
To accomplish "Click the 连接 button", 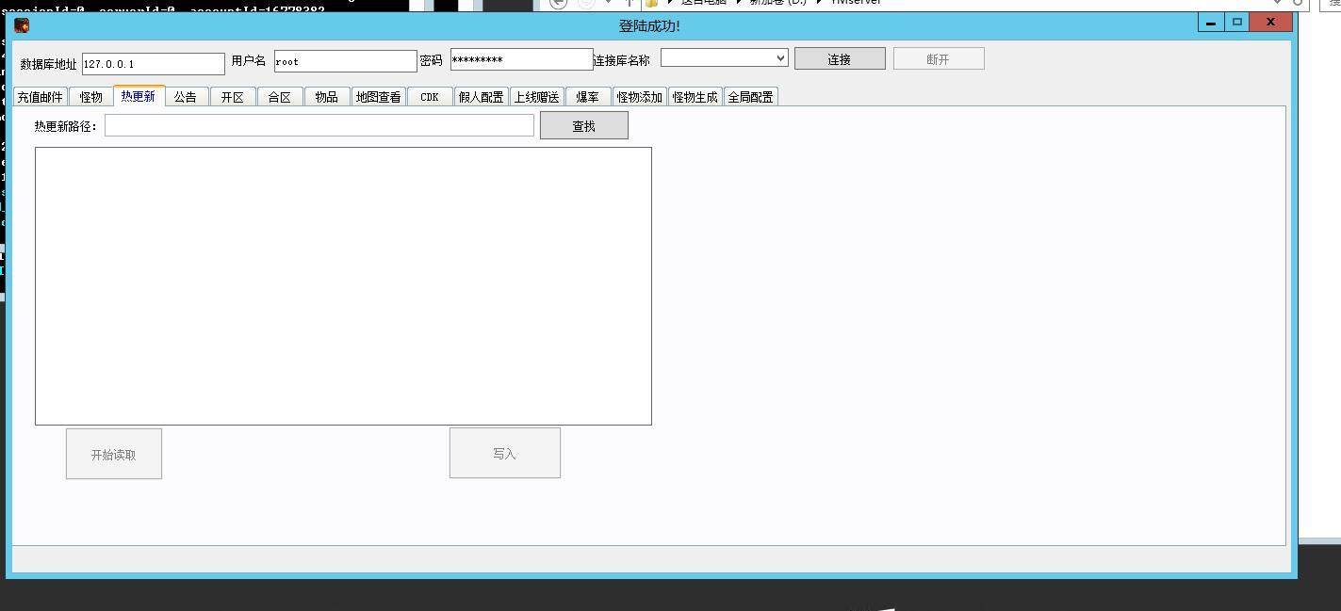I will click(839, 59).
